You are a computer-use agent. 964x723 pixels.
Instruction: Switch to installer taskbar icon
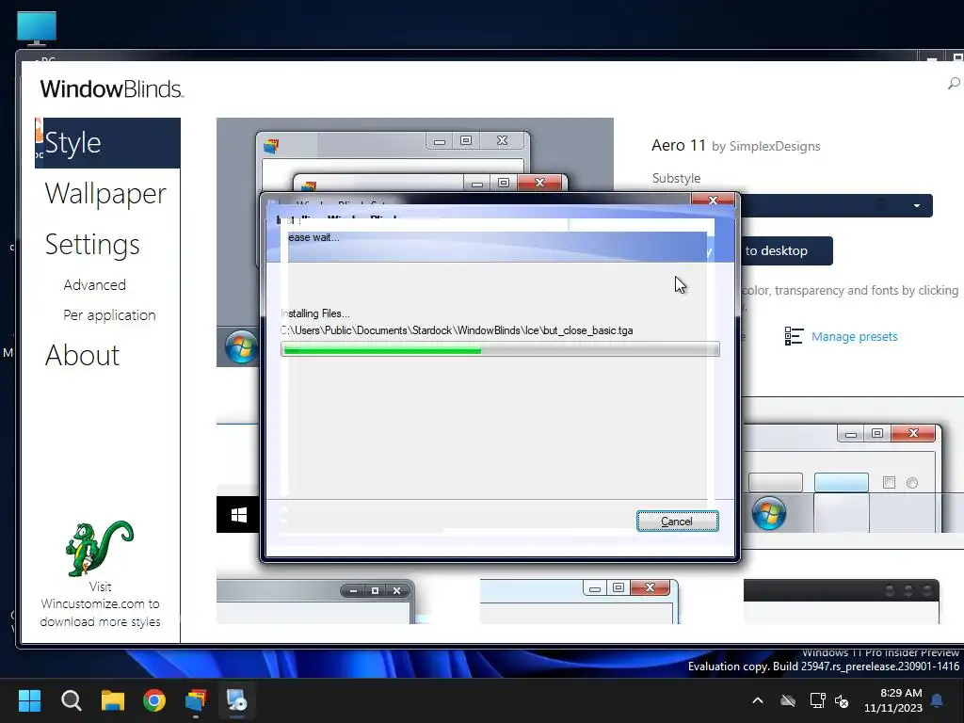(x=236, y=700)
